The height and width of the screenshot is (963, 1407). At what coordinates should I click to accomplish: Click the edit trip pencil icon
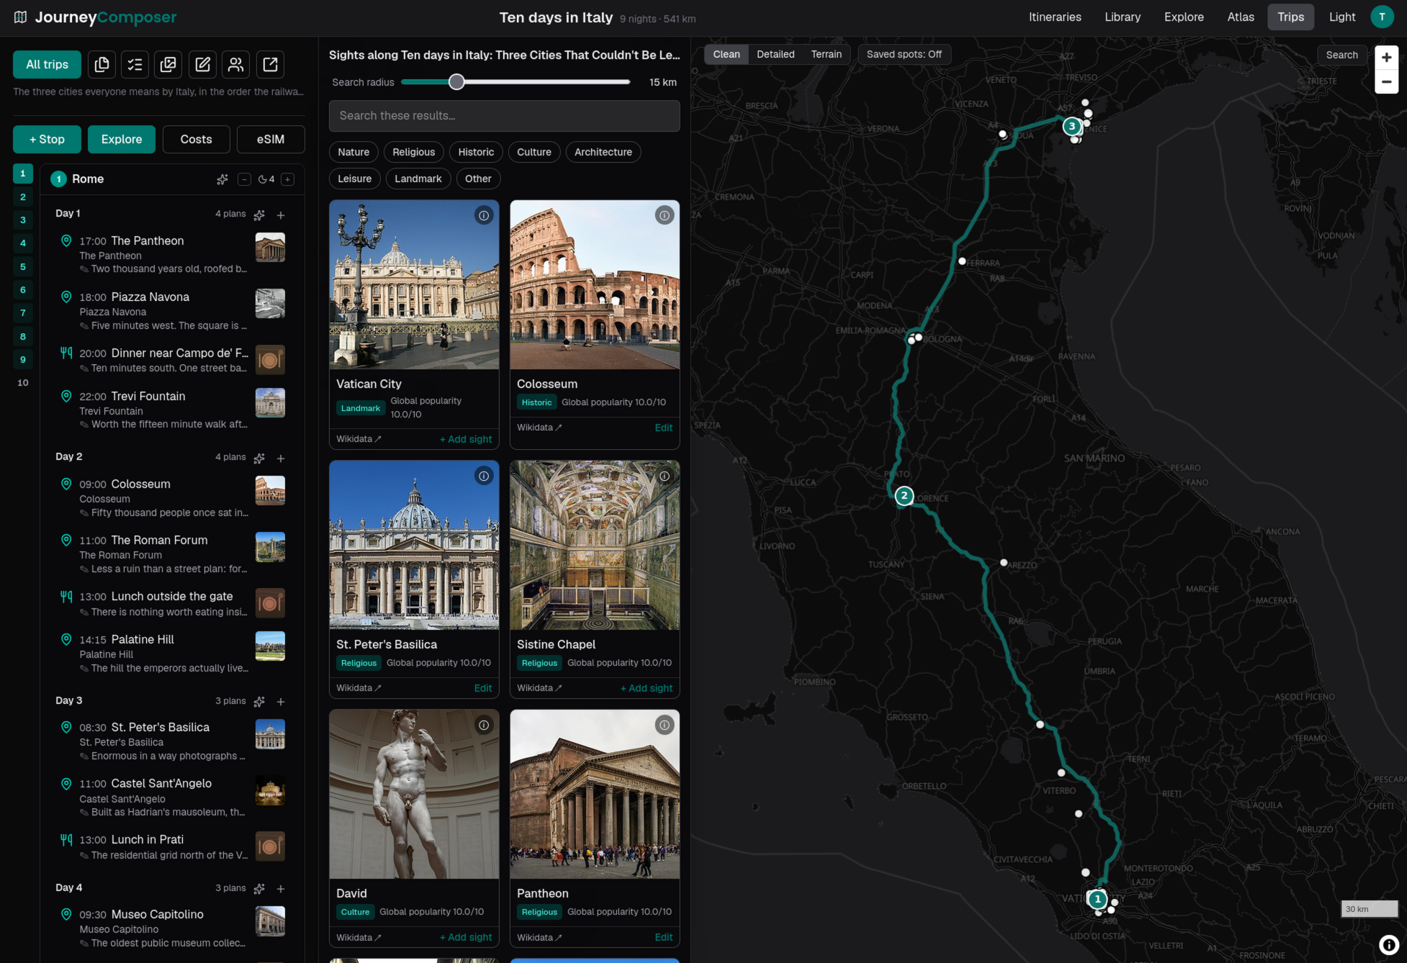202,65
